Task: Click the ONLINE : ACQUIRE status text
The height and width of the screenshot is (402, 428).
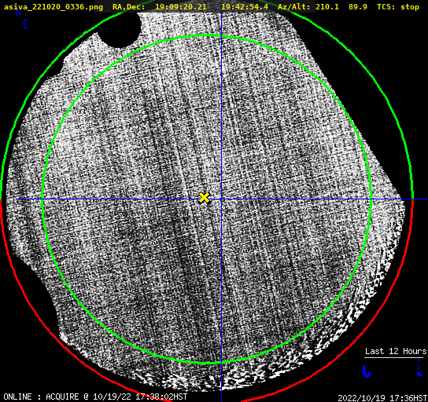Action: coord(95,397)
